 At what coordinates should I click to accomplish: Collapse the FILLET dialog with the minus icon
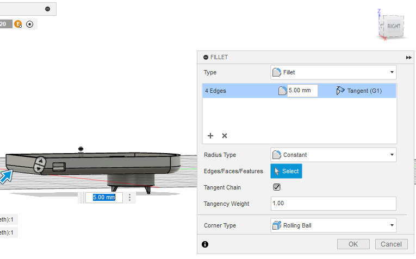(206, 57)
